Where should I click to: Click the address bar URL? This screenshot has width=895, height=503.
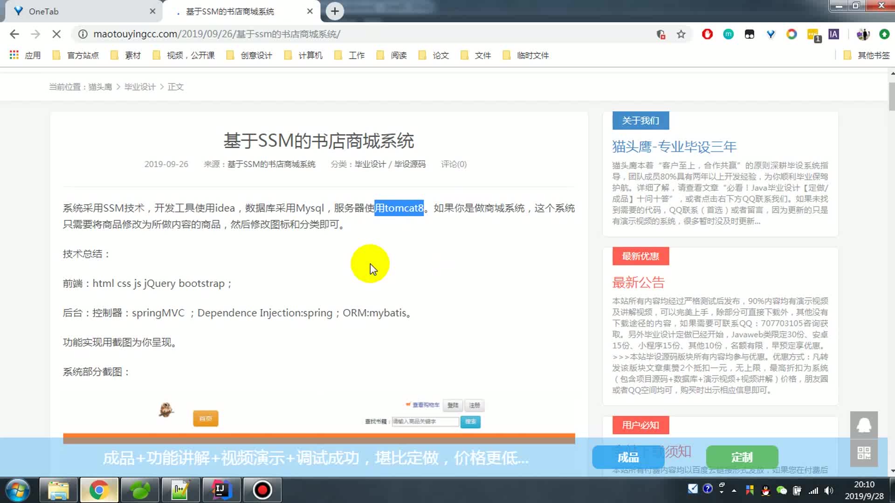217,34
